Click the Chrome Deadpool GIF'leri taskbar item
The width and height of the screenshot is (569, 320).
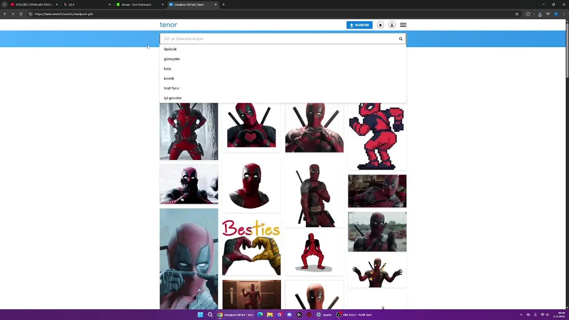click(x=236, y=315)
